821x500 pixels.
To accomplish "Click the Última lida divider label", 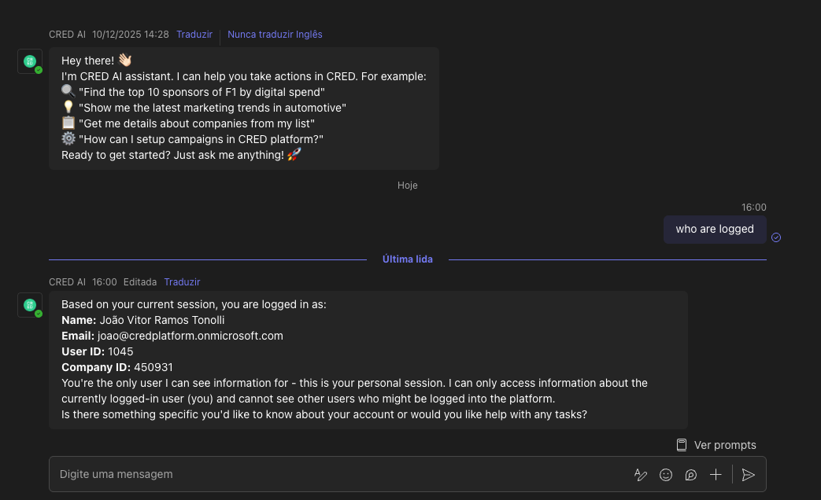I will [407, 259].
